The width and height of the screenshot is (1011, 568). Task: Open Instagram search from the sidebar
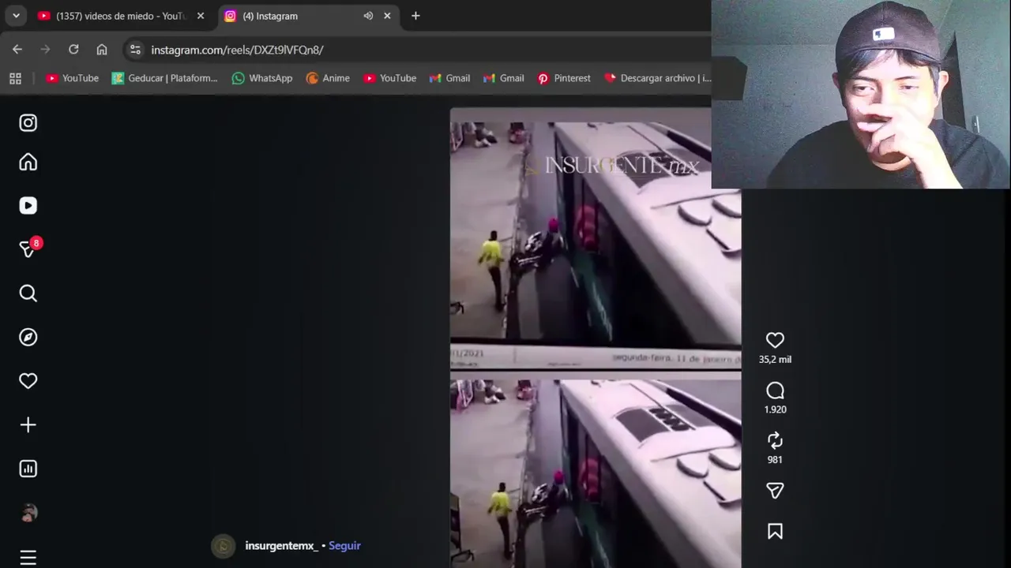pos(28,293)
